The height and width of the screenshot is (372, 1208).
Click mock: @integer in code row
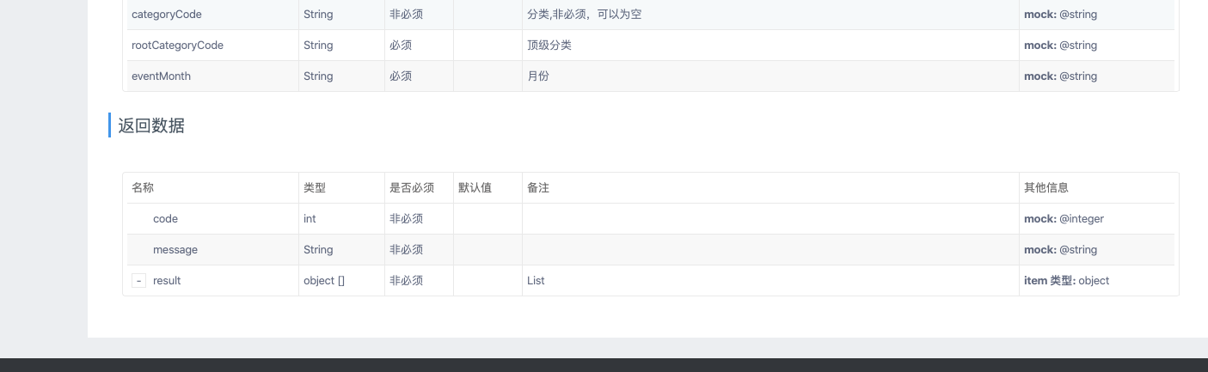click(1064, 219)
